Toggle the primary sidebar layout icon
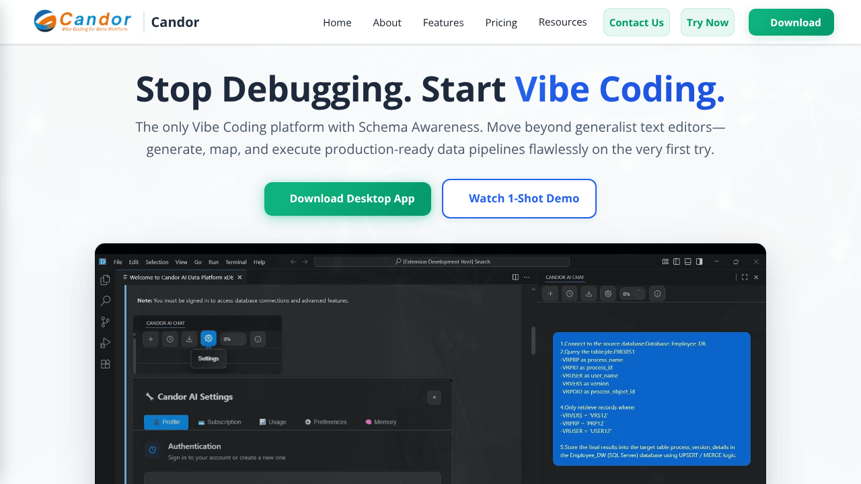Screen dimensions: 861x484 (x=677, y=261)
